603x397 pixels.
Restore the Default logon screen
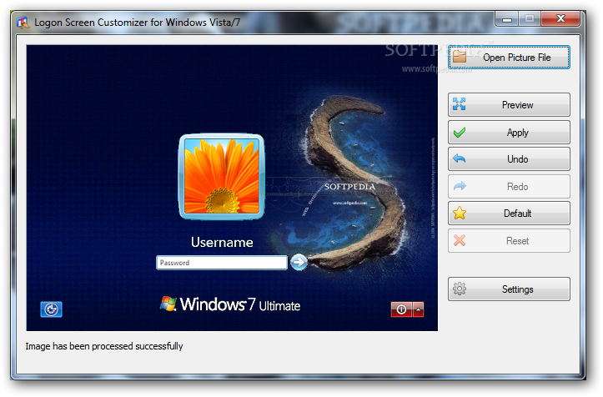tap(509, 214)
